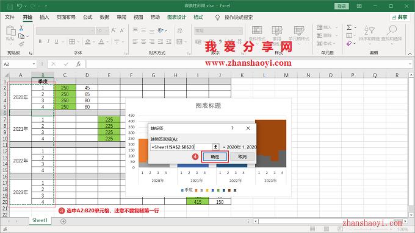Viewport: 415px width, 233px height.
Task: Click the Orientation text angle icon
Action: point(161,30)
